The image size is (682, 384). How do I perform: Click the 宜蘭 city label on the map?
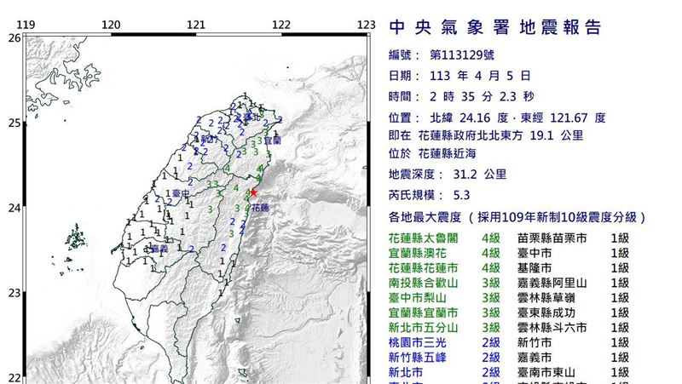(x=272, y=140)
